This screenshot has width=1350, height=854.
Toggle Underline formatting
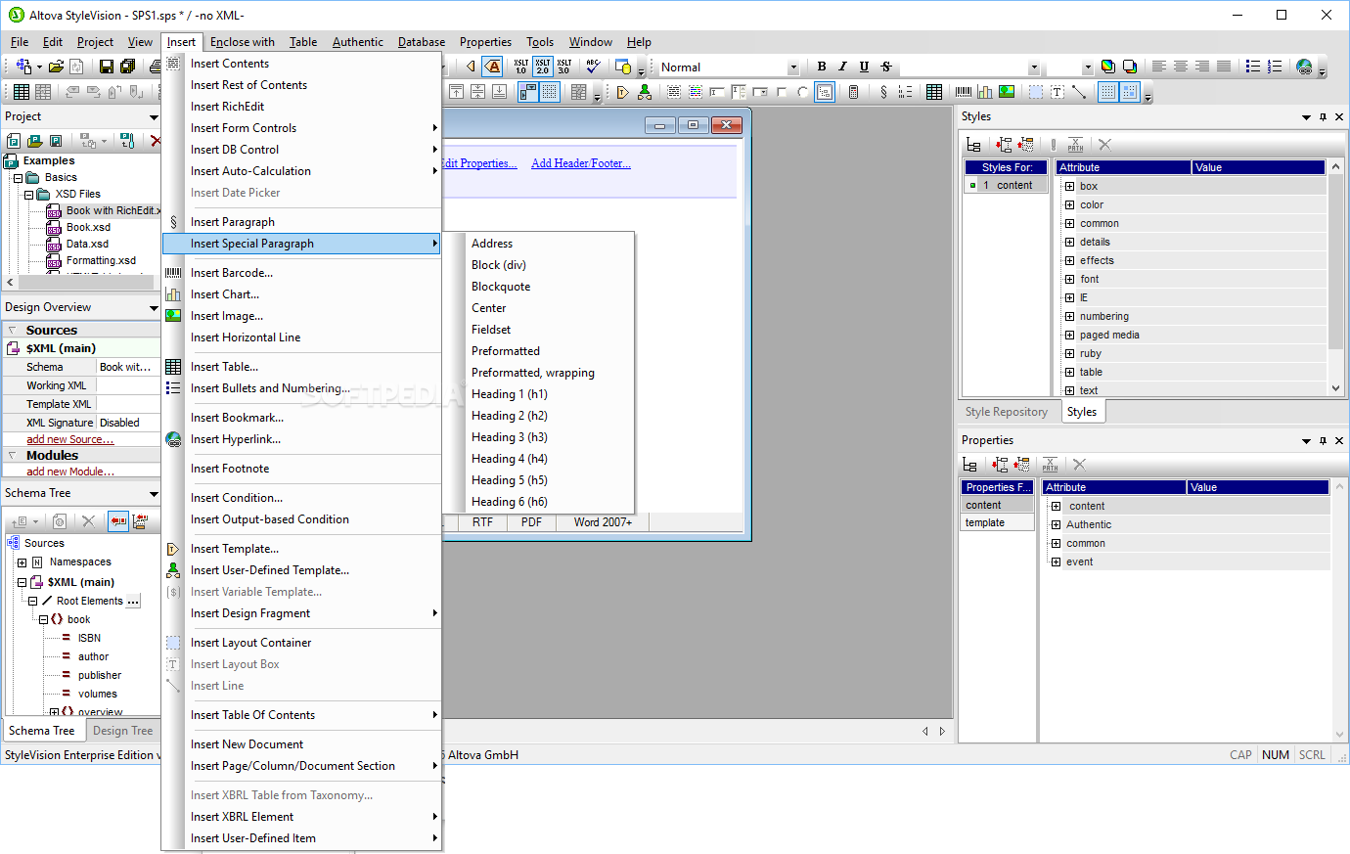point(864,67)
